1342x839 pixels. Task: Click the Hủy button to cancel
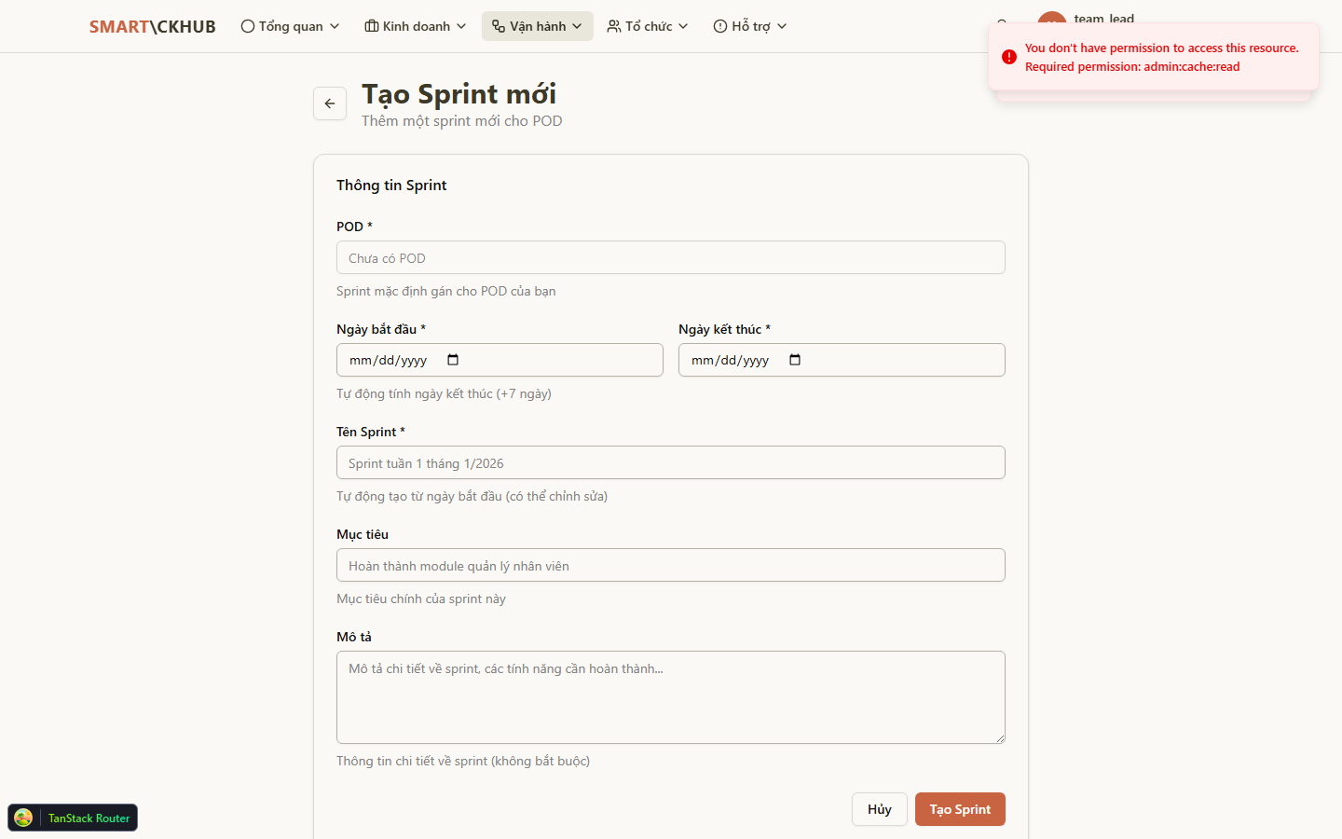coord(879,809)
